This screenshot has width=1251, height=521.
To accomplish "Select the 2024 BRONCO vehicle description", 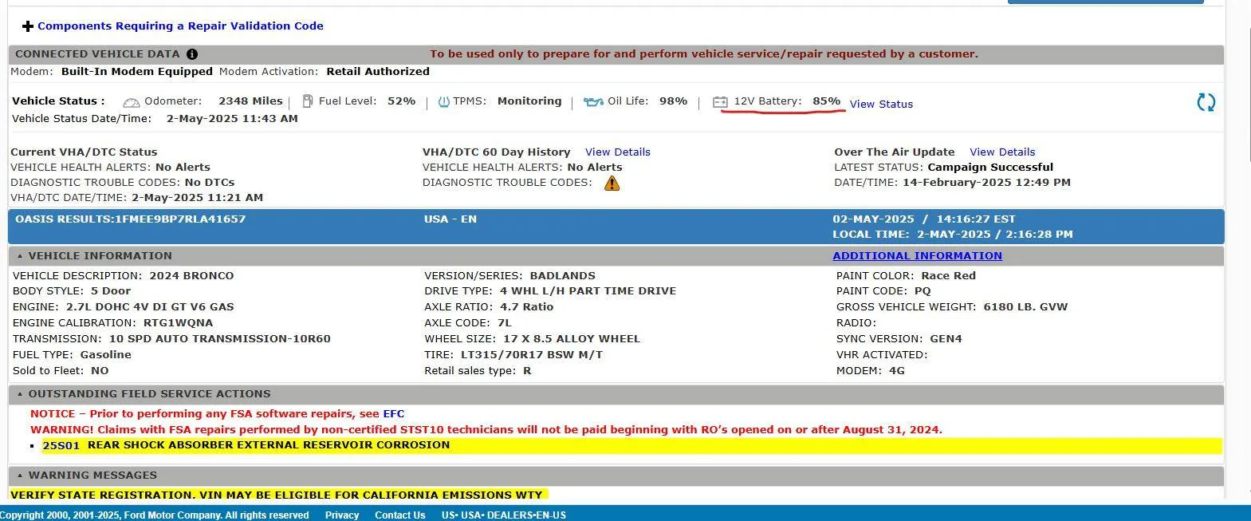I will coord(191,275).
